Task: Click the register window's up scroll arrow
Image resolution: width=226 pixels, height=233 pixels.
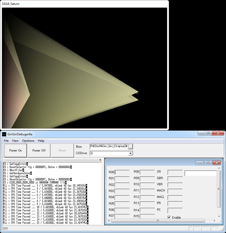Action: click(x=219, y=168)
